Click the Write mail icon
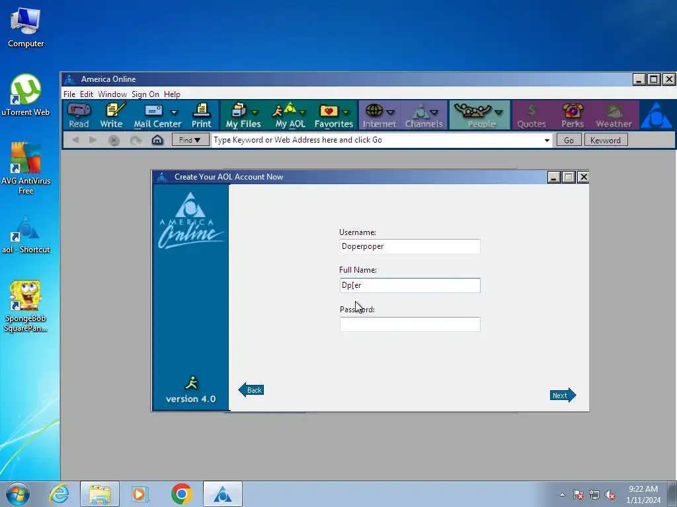Viewport: 677px width, 507px height. click(111, 115)
